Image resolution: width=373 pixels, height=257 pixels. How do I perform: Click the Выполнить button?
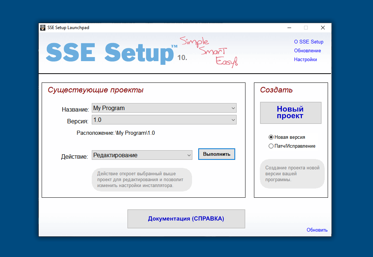(216, 154)
